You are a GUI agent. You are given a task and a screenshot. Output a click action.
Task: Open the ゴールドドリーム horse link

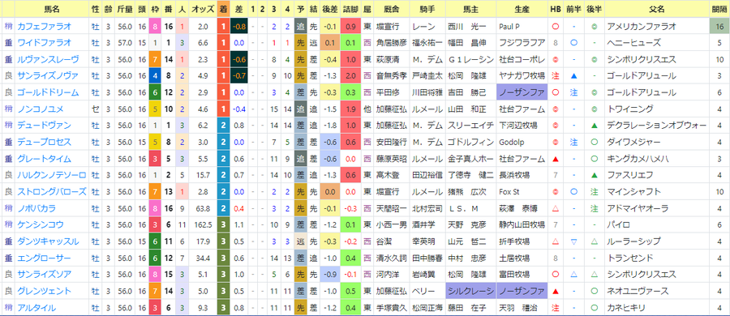coord(48,92)
